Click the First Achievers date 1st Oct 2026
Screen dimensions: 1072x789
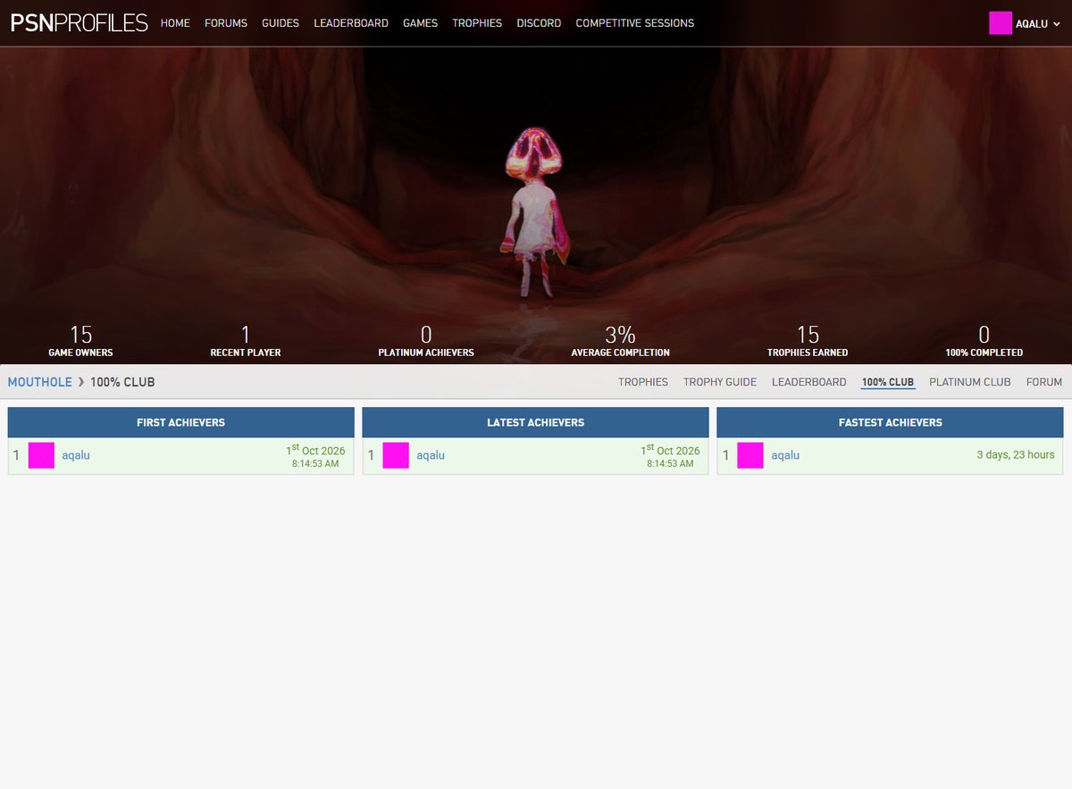coord(315,450)
